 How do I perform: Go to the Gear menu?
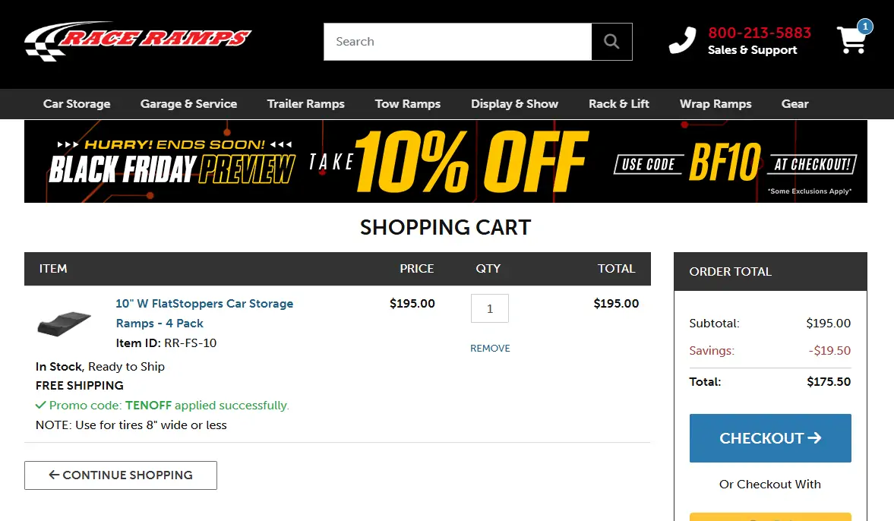[x=794, y=104]
